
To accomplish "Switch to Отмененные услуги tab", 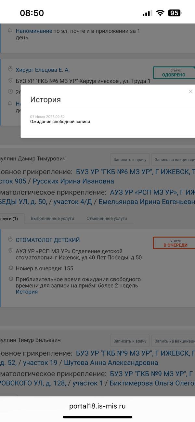I will pyautogui.click(x=107, y=218).
